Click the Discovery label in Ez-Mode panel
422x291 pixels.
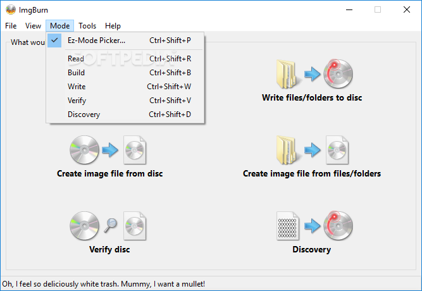coord(312,249)
